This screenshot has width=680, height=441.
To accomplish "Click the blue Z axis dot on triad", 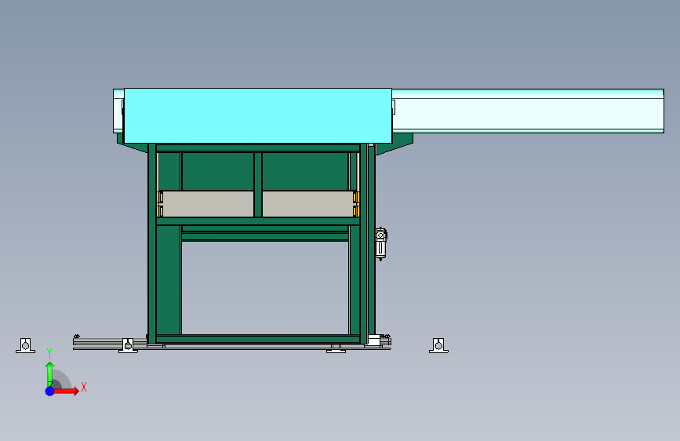I will [x=50, y=391].
